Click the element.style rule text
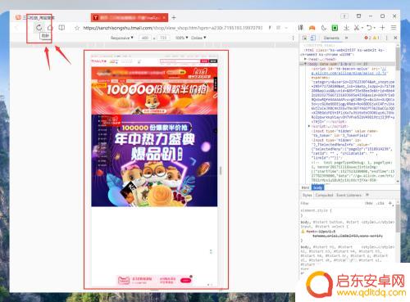 pyautogui.click(x=316, y=210)
